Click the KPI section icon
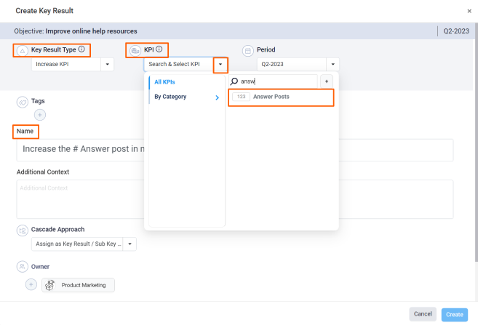Viewport: 478px width, 325px height. (x=135, y=51)
